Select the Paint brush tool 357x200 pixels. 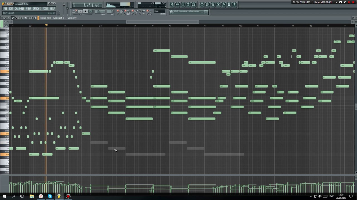click(x=16, y=18)
